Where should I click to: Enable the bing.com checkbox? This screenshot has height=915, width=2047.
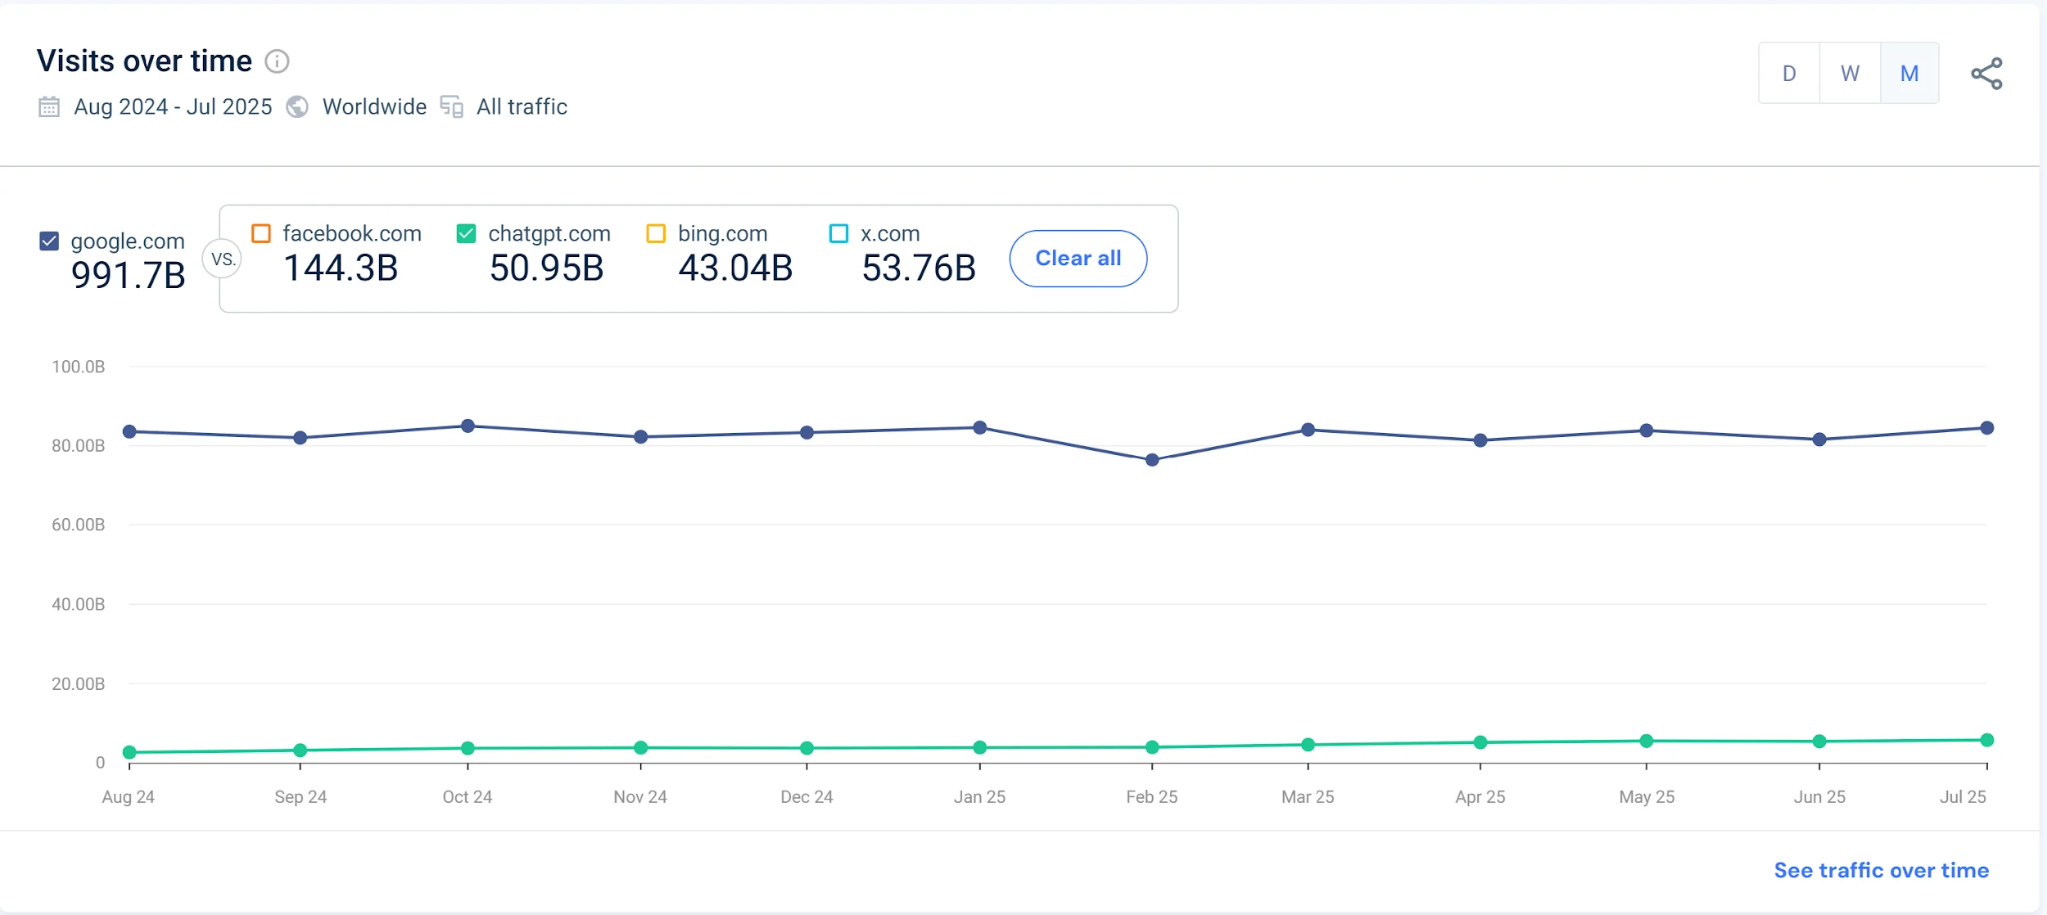[x=656, y=233]
